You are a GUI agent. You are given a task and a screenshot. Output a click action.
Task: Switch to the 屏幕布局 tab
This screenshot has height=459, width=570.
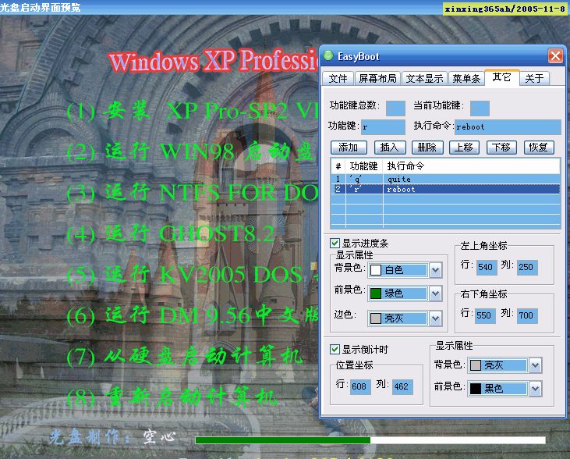pyautogui.click(x=377, y=78)
